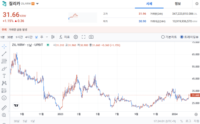Click the 저가 value 30.90
This screenshot has height=124, width=200.
(142, 21)
